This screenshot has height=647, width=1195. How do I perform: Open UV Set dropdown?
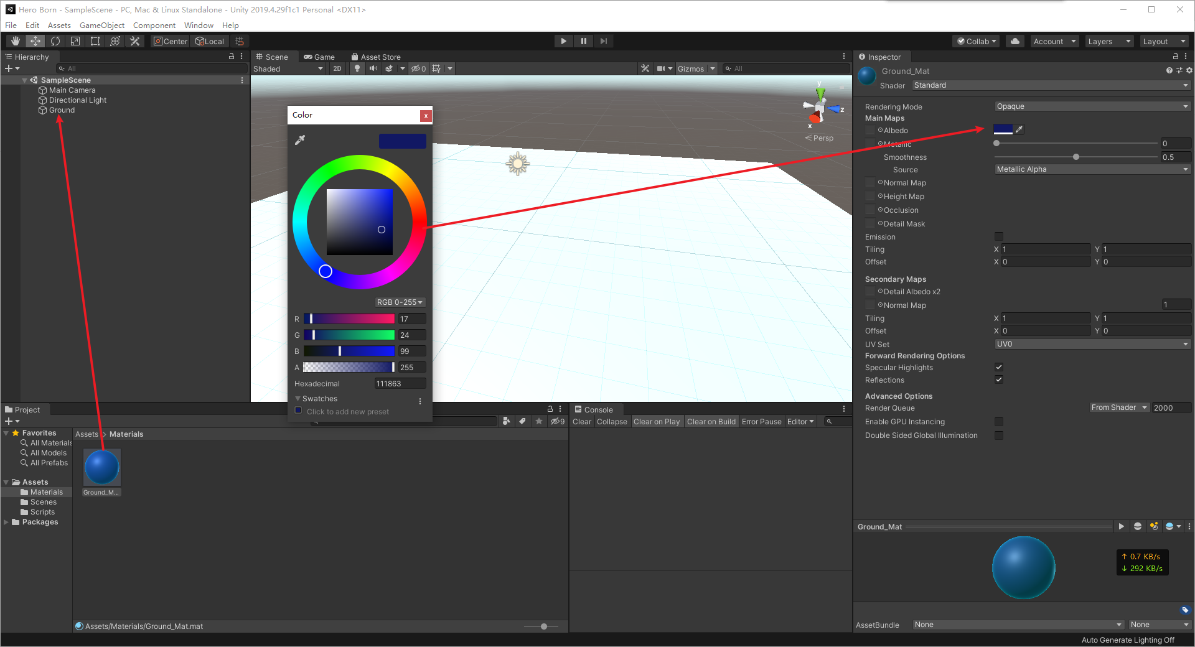tap(1092, 344)
